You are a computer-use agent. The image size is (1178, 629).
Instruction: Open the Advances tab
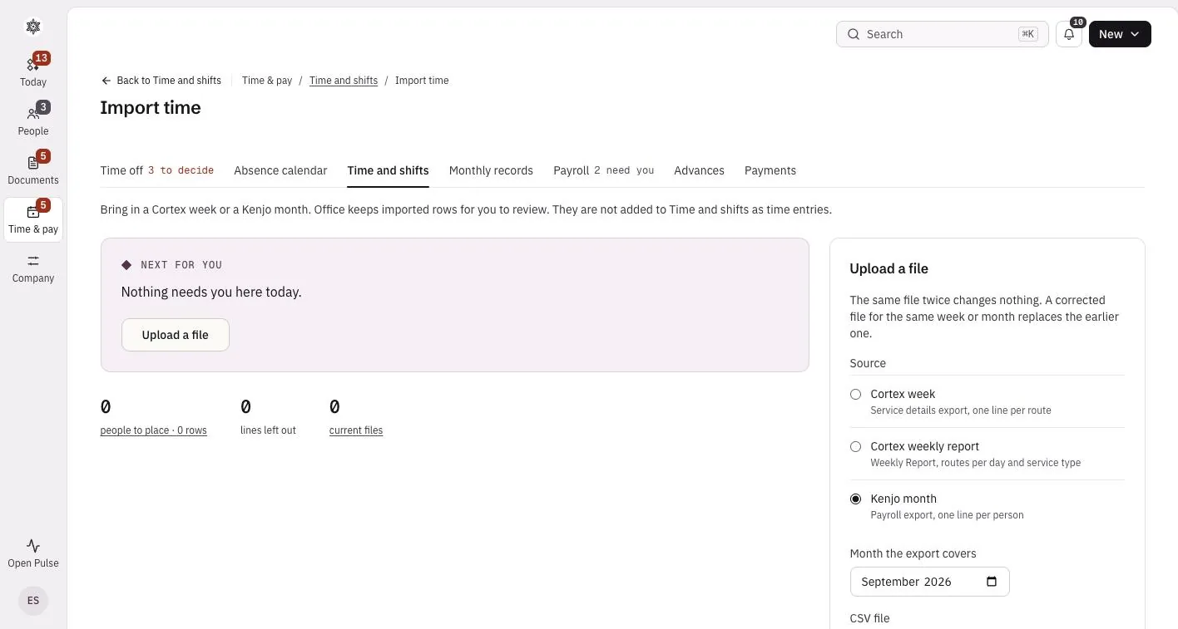[699, 170]
